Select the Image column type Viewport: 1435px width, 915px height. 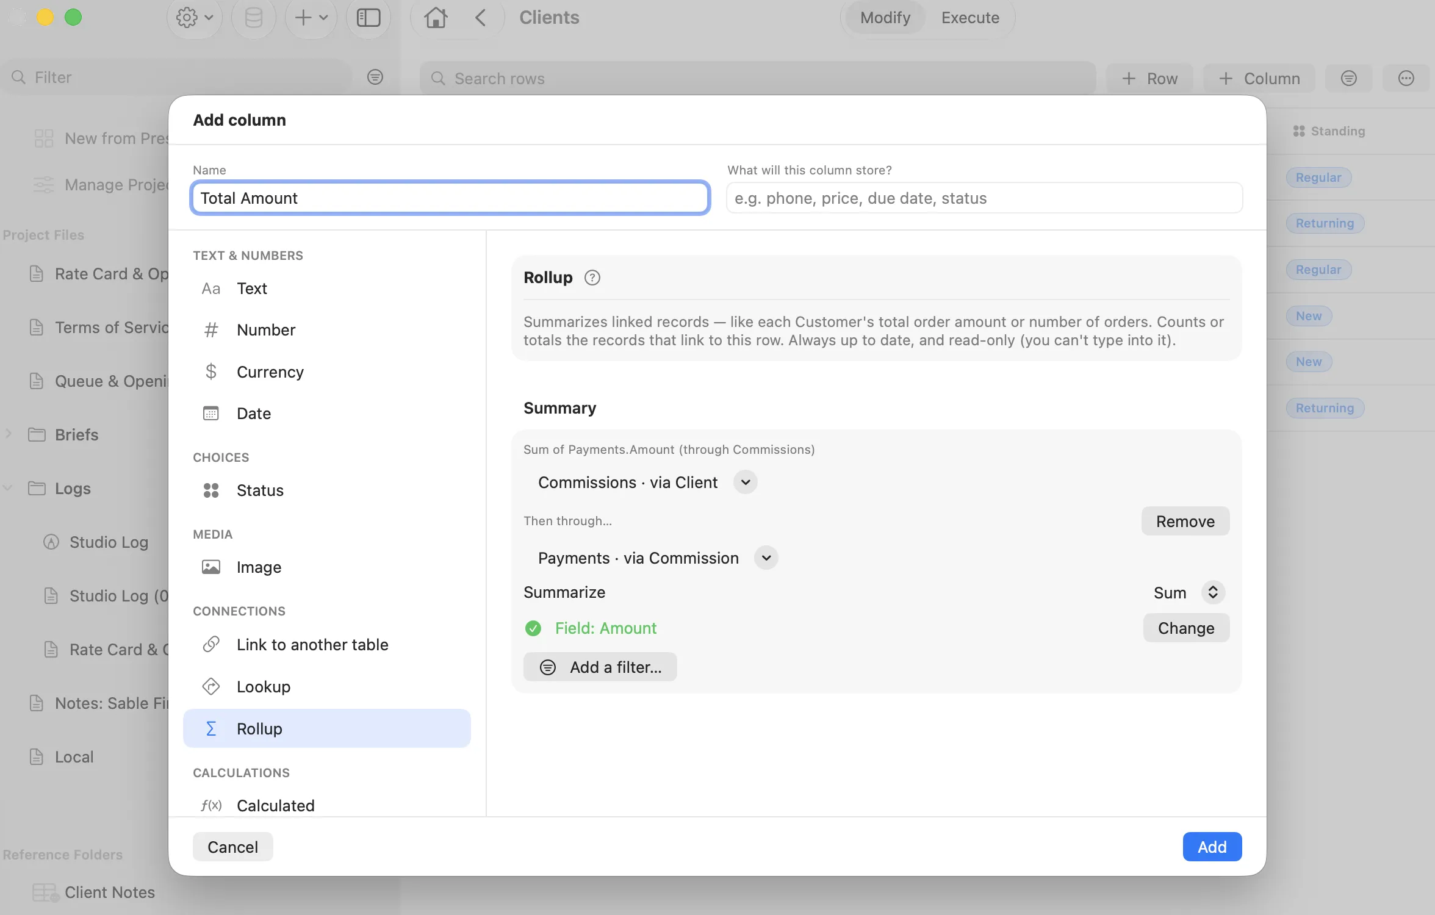[327, 567]
